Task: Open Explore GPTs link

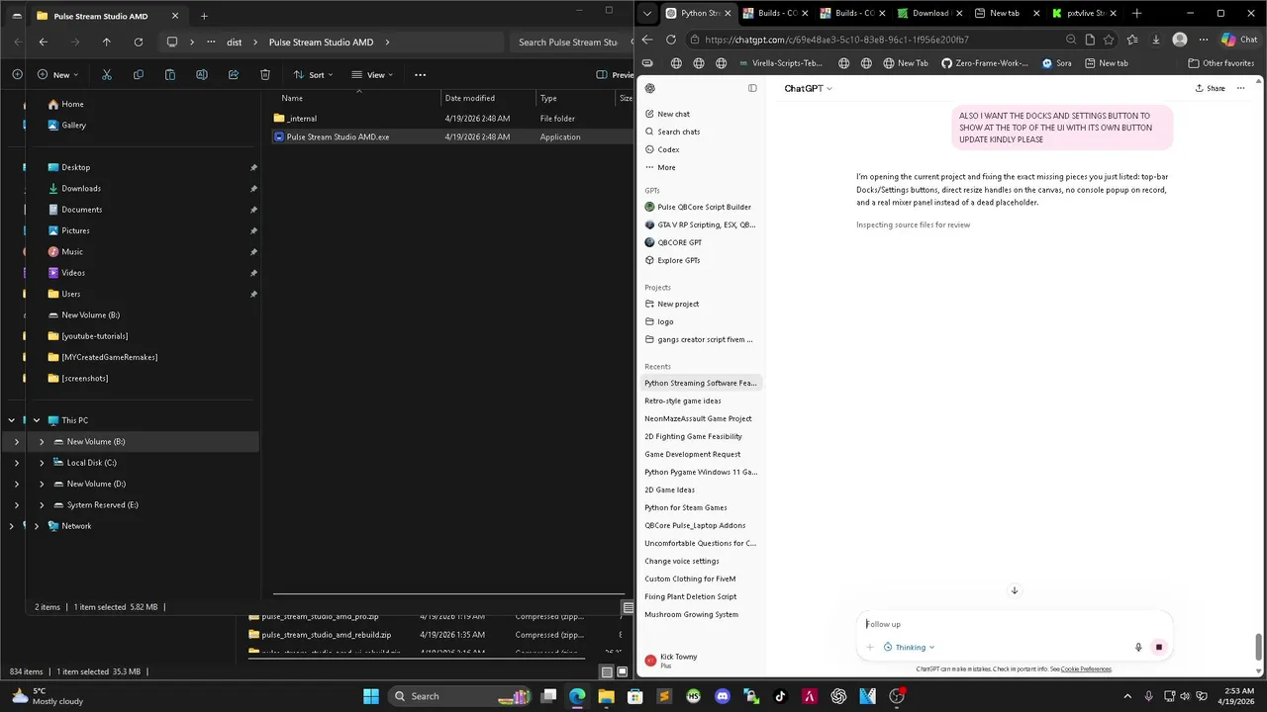Action: tap(702, 260)
